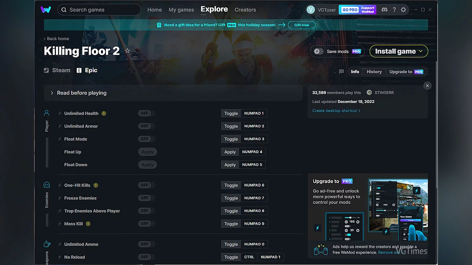Go to Home tab

(x=155, y=10)
